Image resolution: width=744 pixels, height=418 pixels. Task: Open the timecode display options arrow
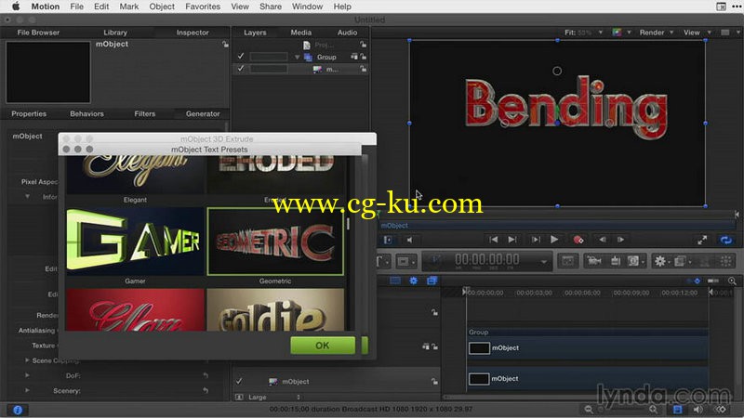click(544, 262)
